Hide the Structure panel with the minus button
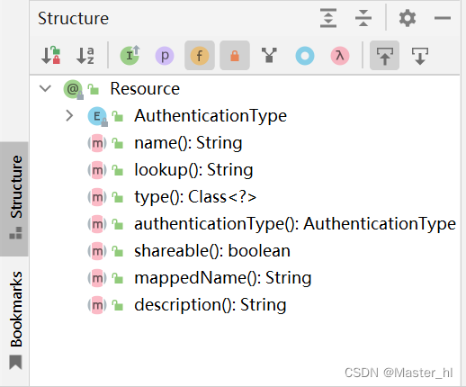This screenshot has height=387, width=466. tap(443, 18)
